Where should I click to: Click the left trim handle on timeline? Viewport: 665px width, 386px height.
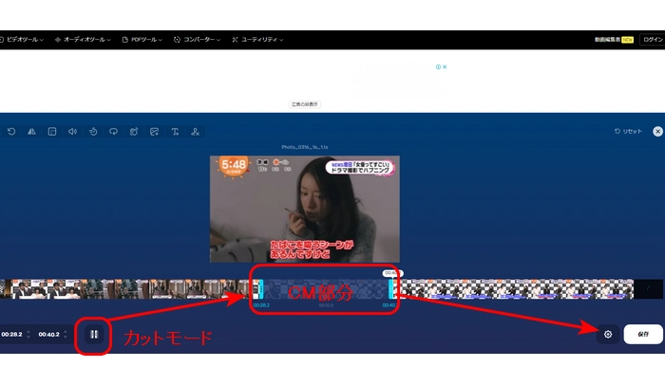256,289
